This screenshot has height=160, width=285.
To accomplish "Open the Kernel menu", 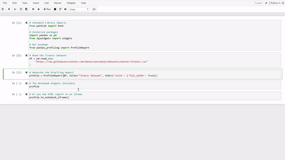I will click(x=57, y=3).
